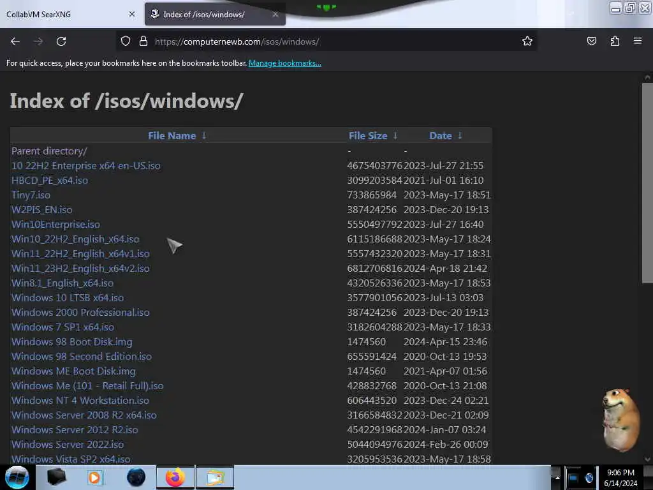This screenshot has height=490, width=653.
Task: Download Win10_22H2_English_x64.iso
Action: (75, 239)
